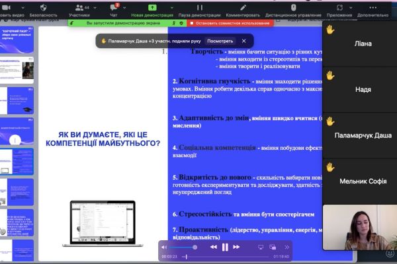This screenshot has width=397, height=264.
Task: Open the Безопасность security menu
Action: pos(43,9)
